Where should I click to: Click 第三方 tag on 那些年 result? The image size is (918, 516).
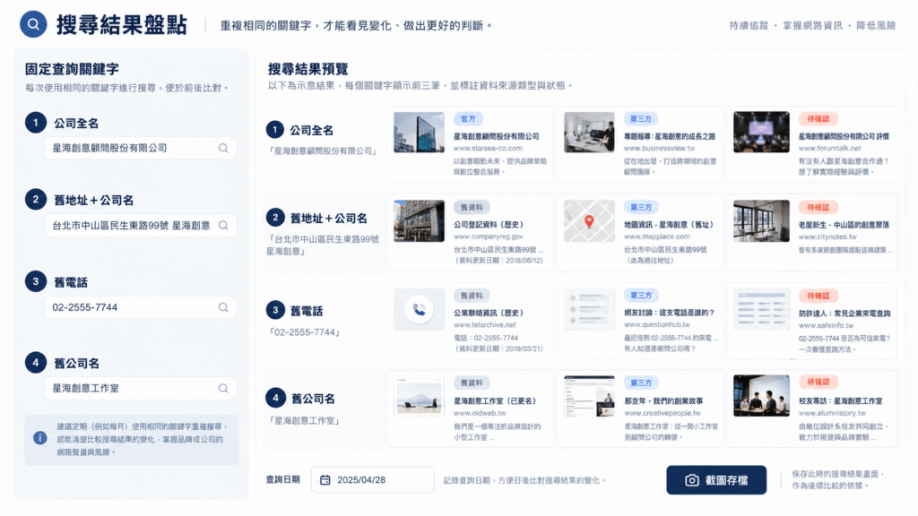(x=640, y=383)
